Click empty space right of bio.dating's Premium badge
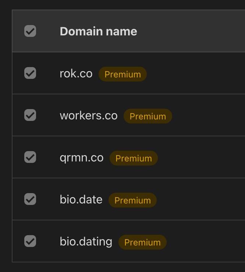 tap(205, 241)
